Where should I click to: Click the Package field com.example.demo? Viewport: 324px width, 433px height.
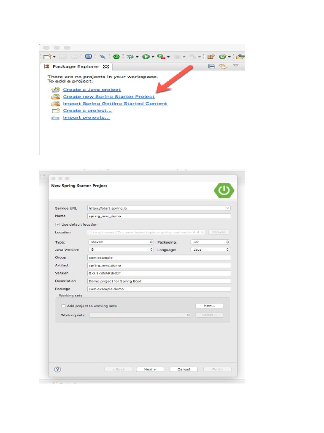coord(159,289)
